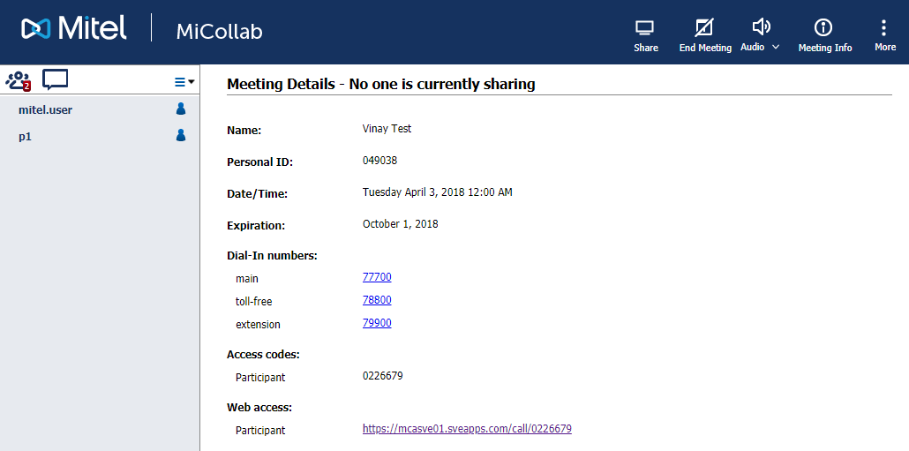Click mitel.user's person icon
Image resolution: width=909 pixels, height=451 pixels.
(181, 109)
